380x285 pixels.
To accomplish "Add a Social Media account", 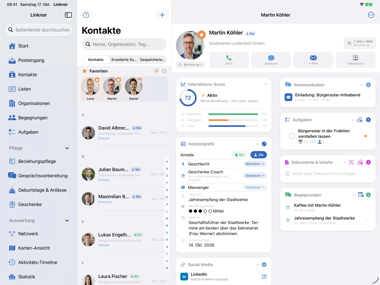I will 264,265.
